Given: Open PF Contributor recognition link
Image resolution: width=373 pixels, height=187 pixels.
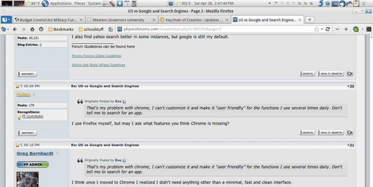Looking at the screenshot, I should (x=33, y=116).
